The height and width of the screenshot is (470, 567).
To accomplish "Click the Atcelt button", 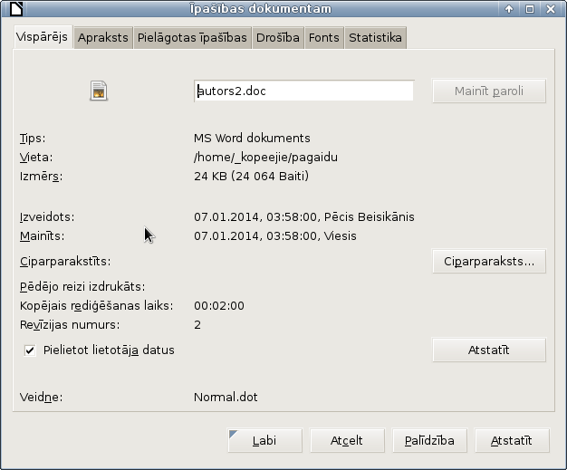I will 347,440.
